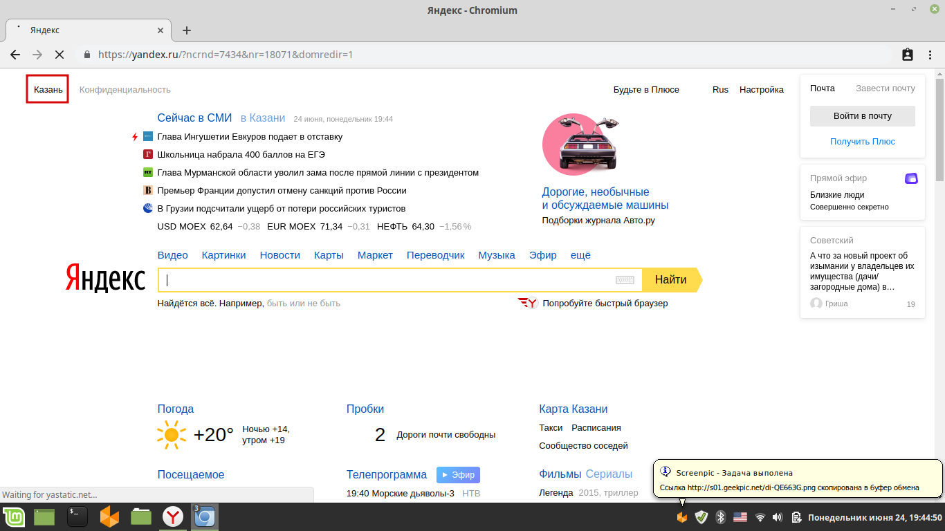The image size is (945, 531).
Task: Open the Пробки traffic section
Action: point(365,409)
